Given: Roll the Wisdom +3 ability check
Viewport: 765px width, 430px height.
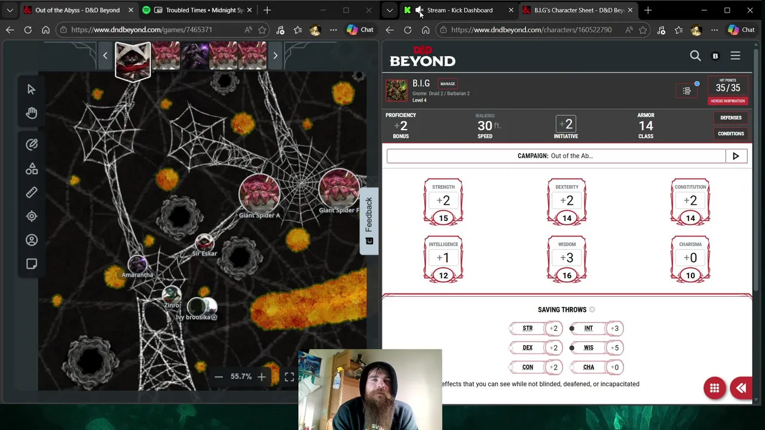Looking at the screenshot, I should click(567, 258).
